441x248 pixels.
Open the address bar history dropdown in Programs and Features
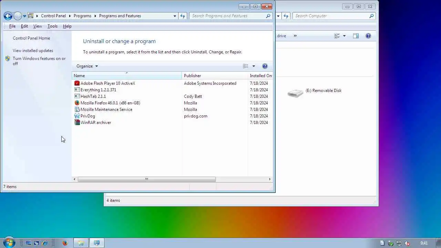[x=175, y=16]
